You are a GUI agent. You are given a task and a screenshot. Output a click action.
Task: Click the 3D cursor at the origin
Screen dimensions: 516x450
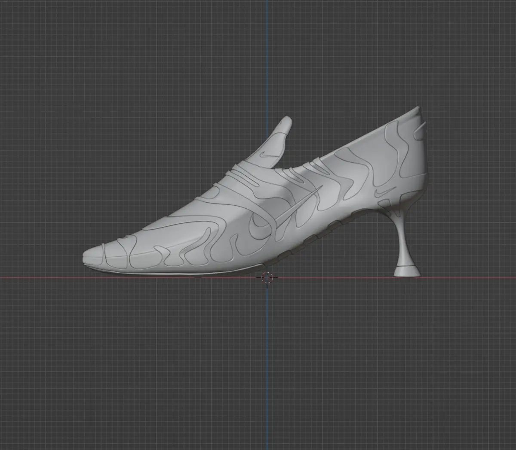(267, 278)
